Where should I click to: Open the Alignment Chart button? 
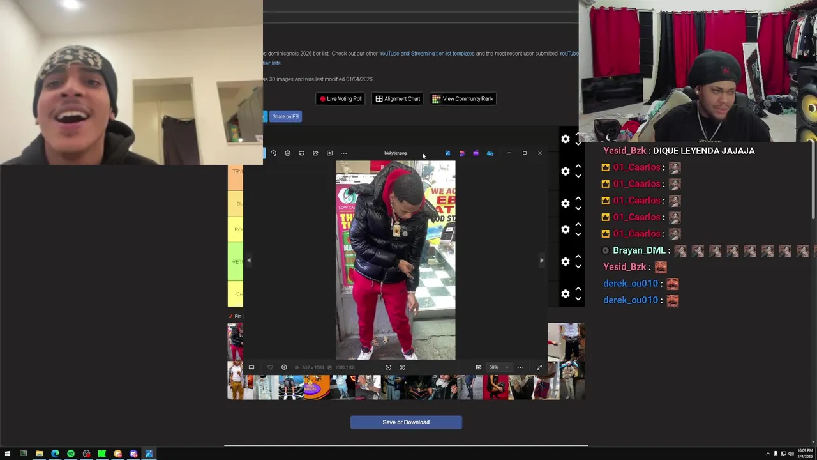click(398, 99)
